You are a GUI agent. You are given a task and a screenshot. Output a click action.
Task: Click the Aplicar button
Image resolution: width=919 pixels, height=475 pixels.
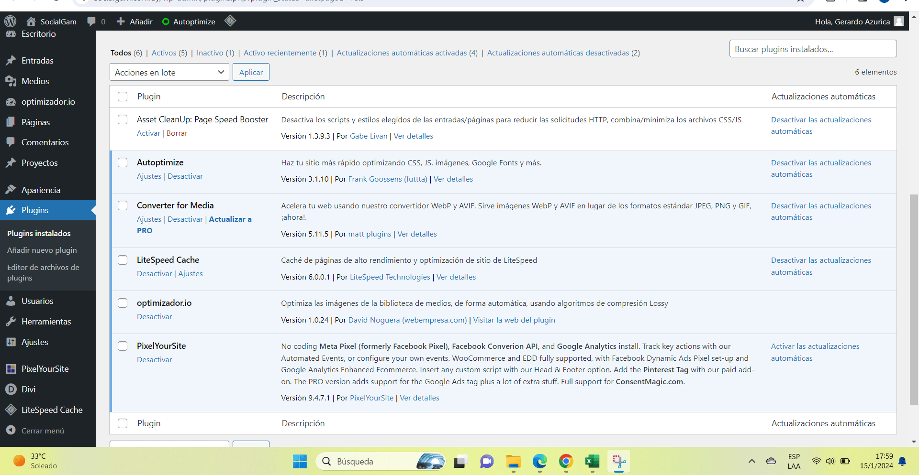point(251,72)
